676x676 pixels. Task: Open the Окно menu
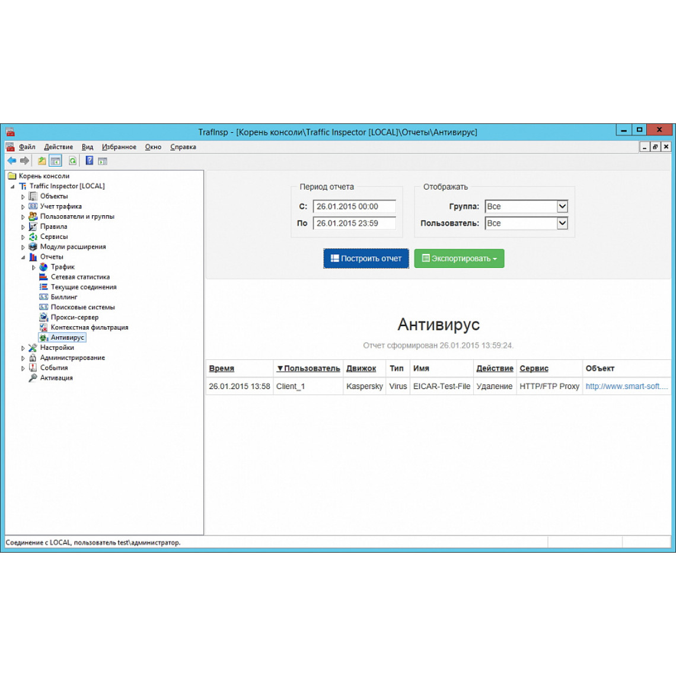tap(153, 147)
